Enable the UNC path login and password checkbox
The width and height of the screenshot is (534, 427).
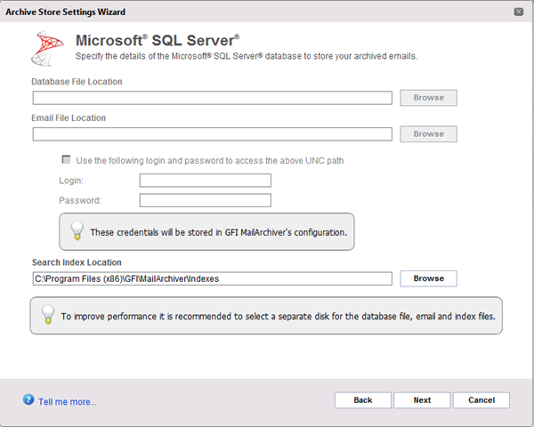66,159
